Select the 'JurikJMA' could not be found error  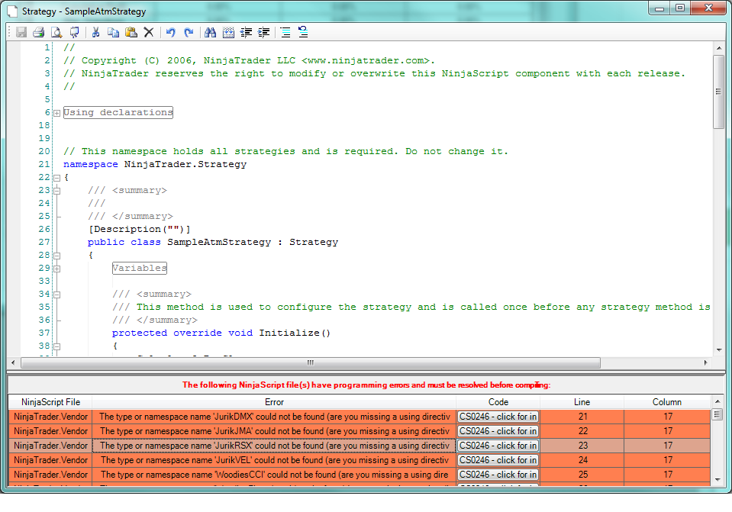point(274,431)
